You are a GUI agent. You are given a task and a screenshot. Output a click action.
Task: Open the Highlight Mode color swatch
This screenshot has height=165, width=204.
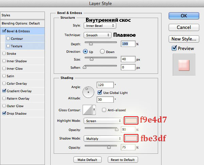click(x=131, y=120)
